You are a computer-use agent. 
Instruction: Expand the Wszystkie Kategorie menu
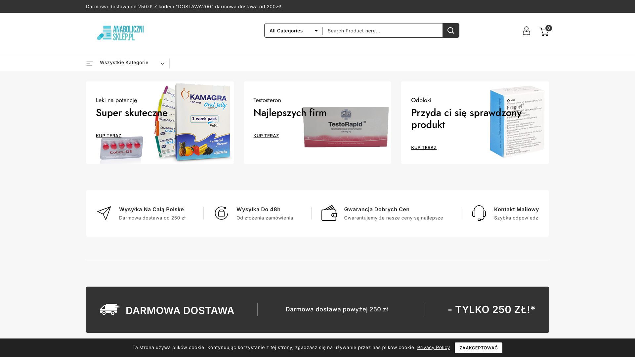click(x=126, y=63)
